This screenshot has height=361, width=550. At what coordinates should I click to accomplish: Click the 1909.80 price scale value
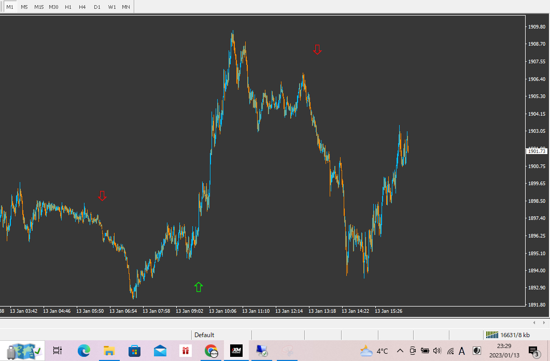point(537,26)
